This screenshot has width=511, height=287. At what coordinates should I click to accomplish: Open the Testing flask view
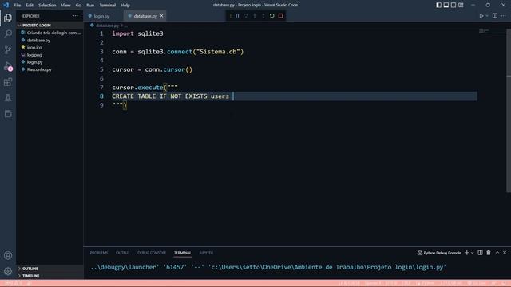pyautogui.click(x=8, y=97)
